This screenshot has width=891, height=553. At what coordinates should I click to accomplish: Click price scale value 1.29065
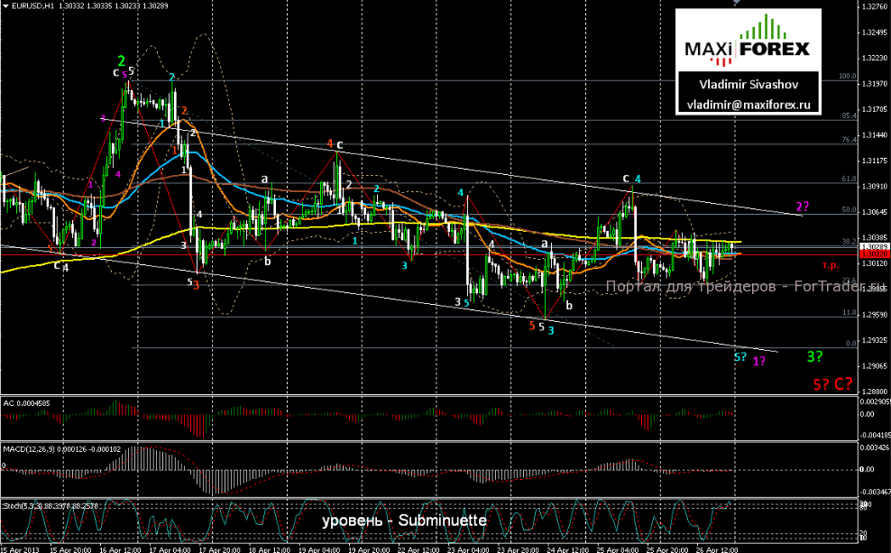pos(875,366)
